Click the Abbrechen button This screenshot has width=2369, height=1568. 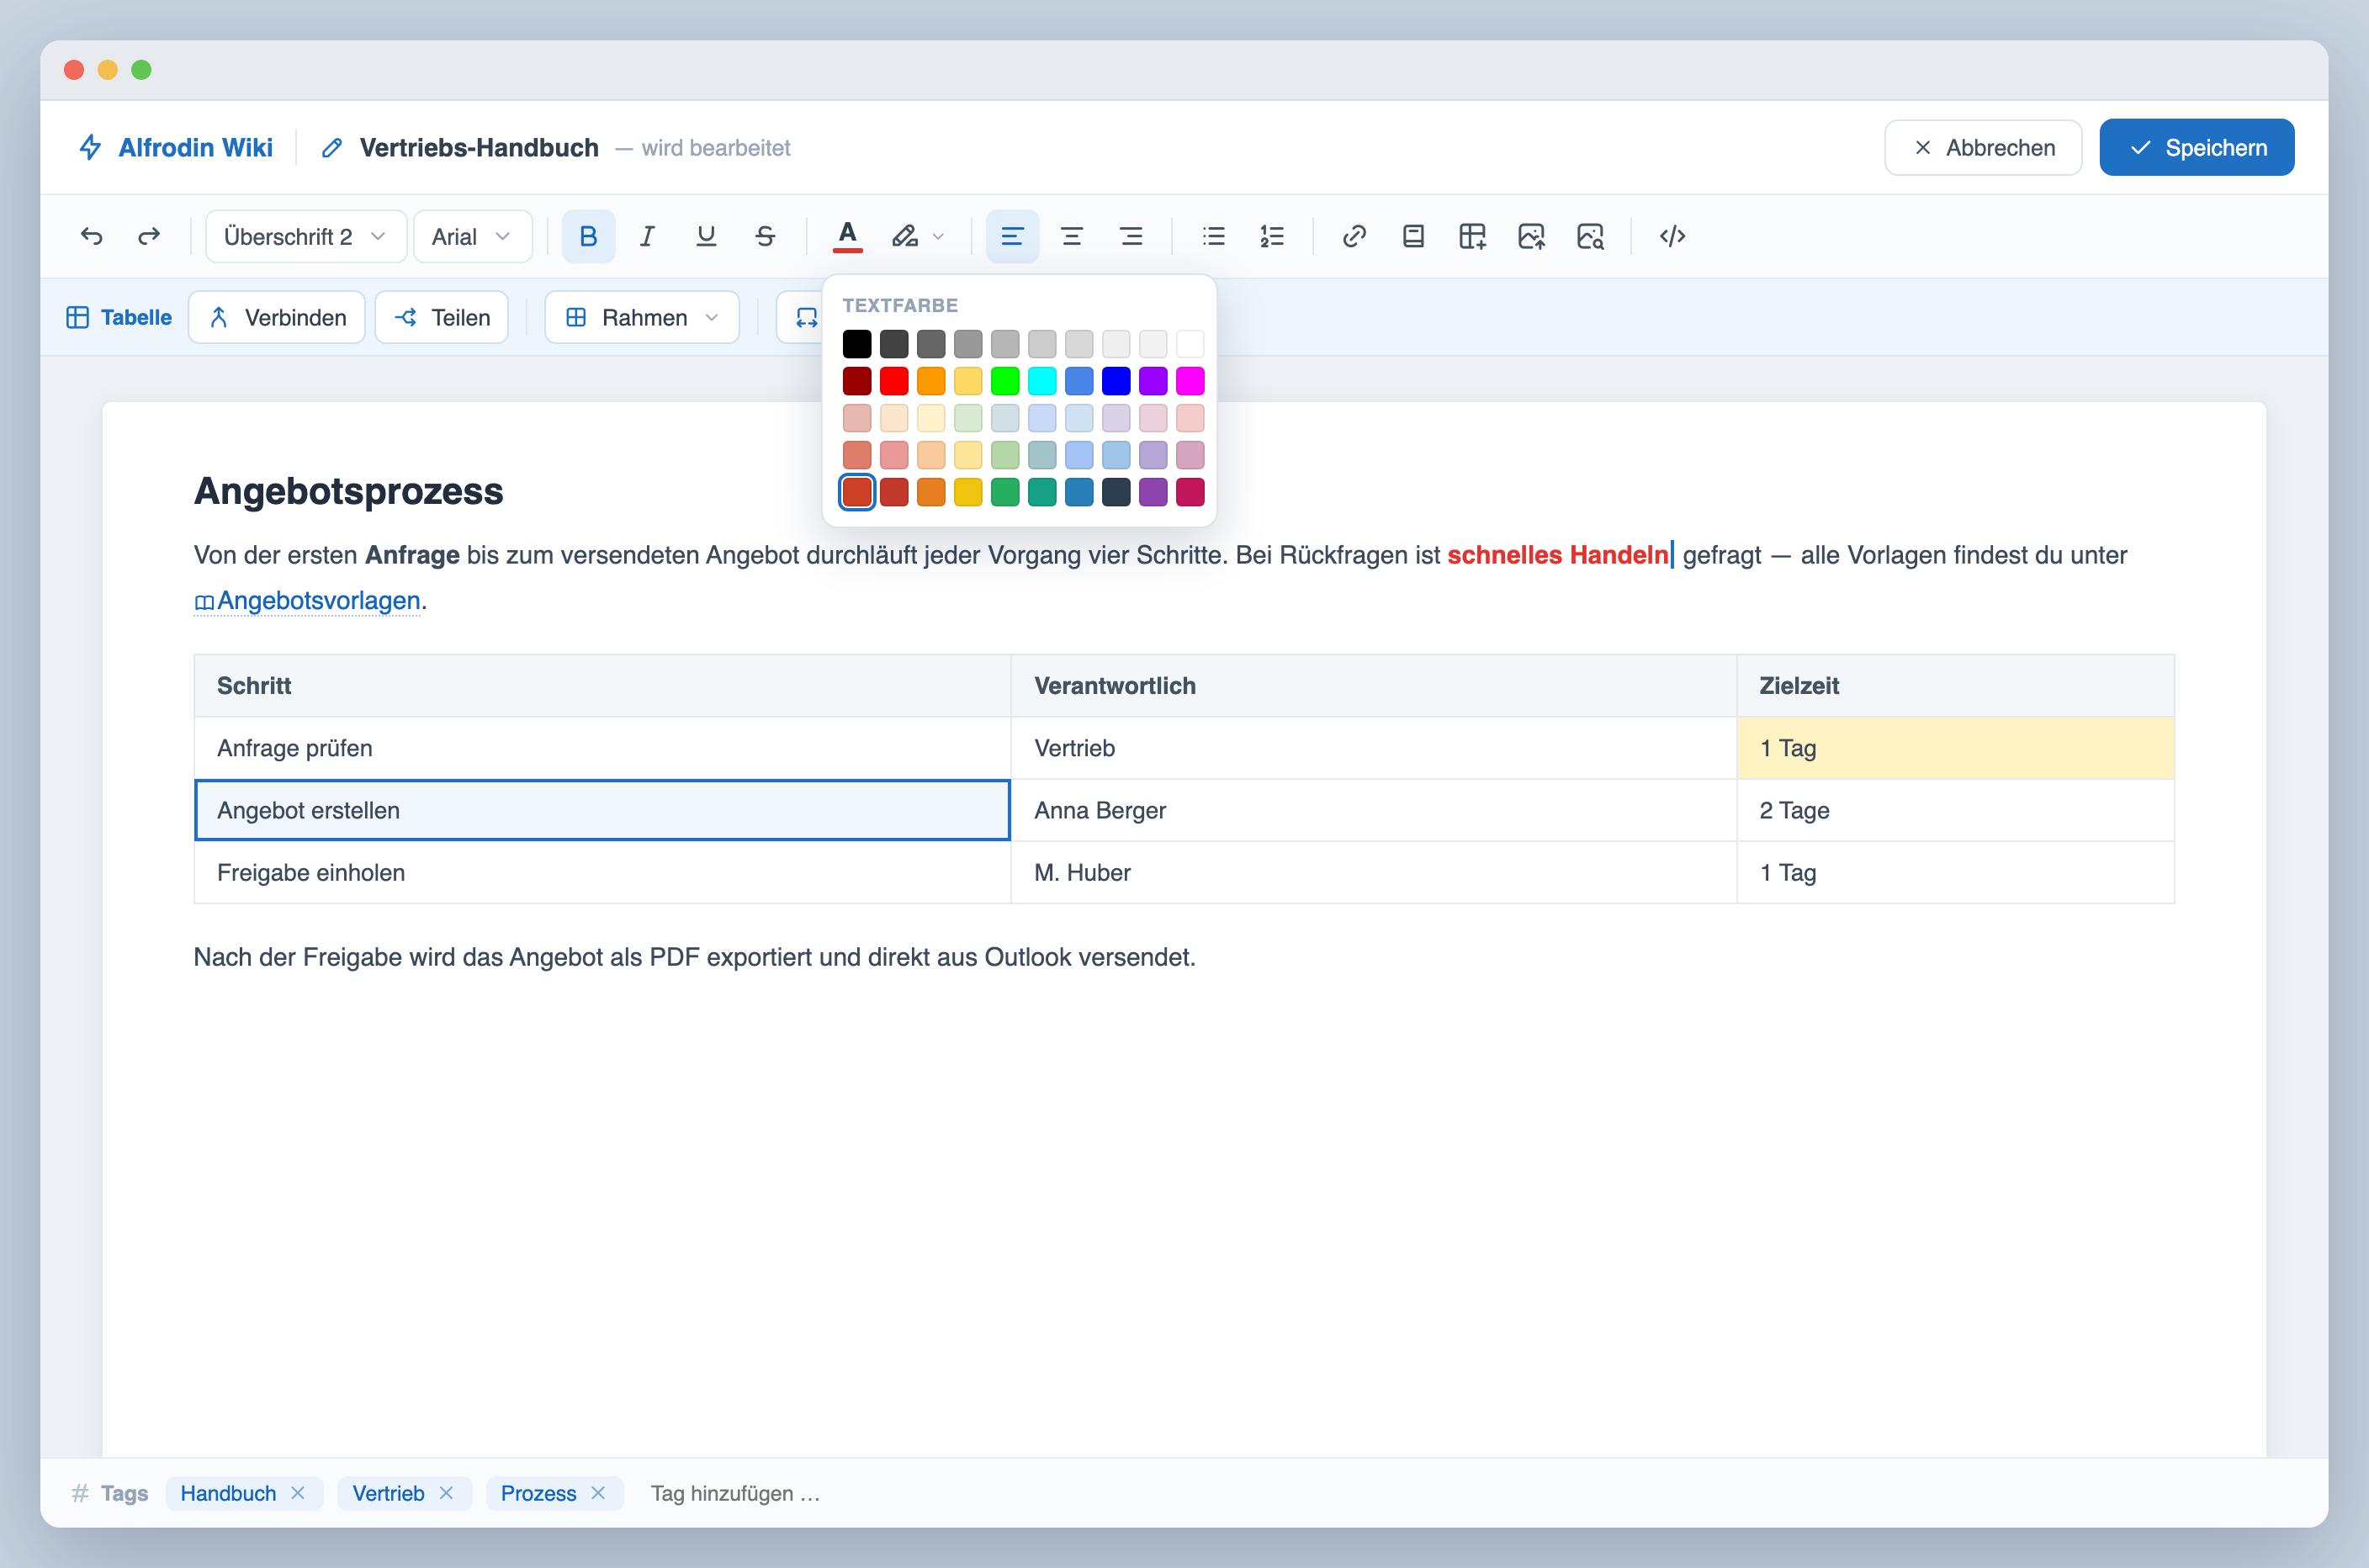point(1983,147)
